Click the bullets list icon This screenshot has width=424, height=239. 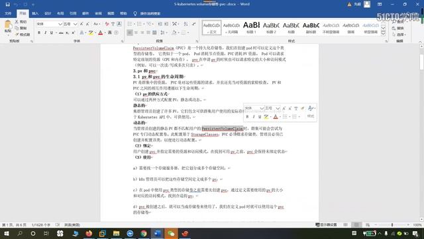tap(130, 24)
